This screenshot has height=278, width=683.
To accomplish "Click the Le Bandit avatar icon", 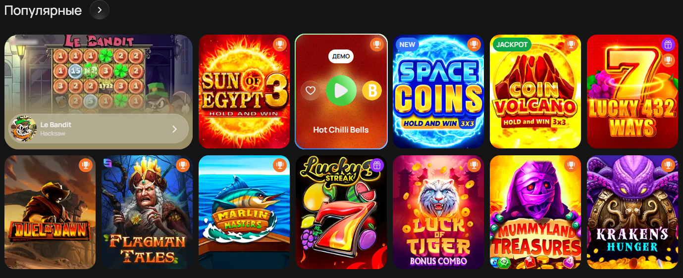I will (x=23, y=129).
